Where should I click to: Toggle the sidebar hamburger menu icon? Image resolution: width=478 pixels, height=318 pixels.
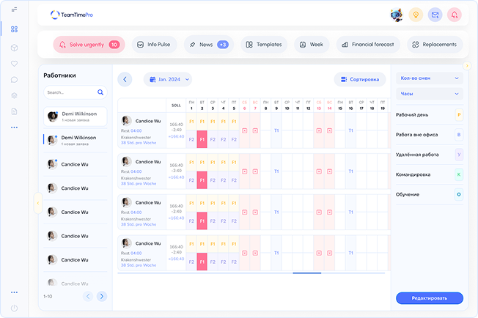point(14,10)
